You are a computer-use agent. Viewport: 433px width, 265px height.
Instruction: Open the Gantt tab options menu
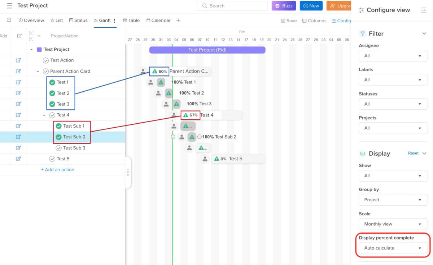(x=114, y=20)
